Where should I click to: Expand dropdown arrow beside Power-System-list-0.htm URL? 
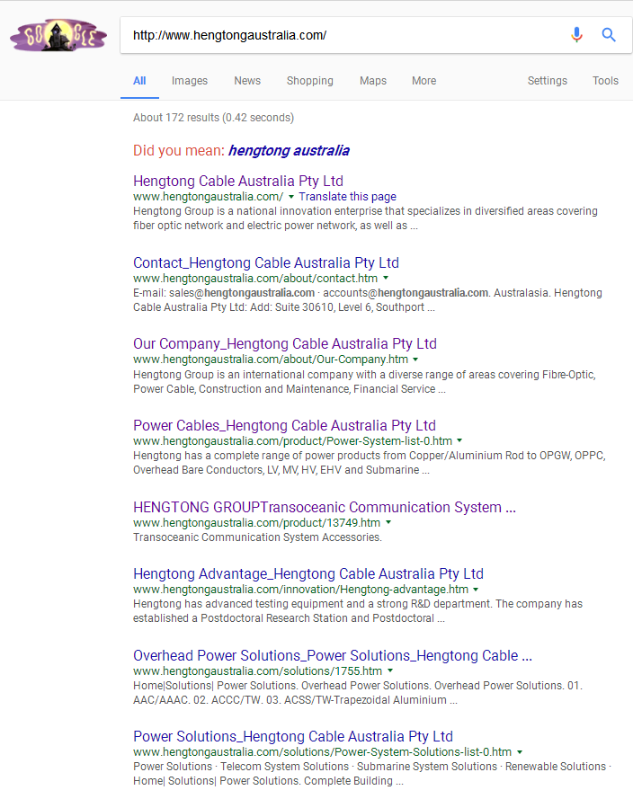pyautogui.click(x=459, y=440)
